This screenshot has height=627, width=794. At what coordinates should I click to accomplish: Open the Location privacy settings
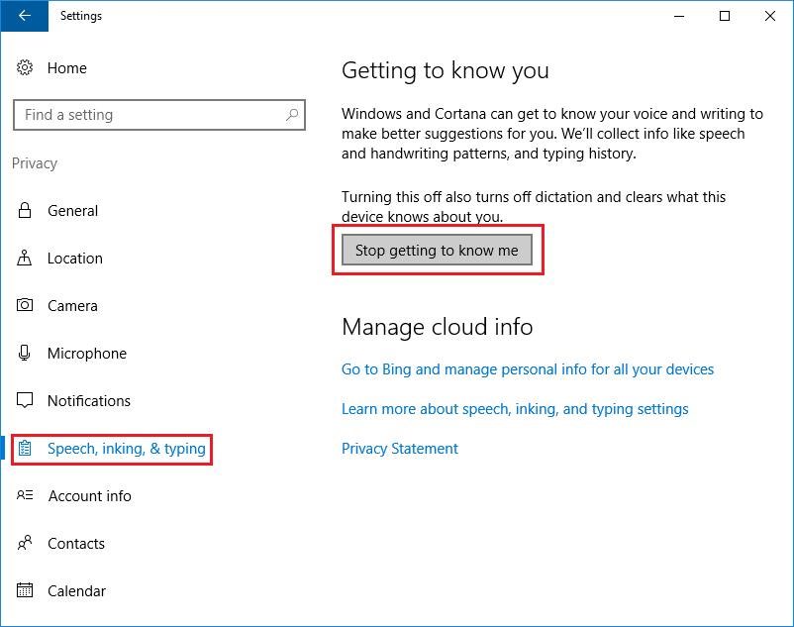[x=75, y=259]
